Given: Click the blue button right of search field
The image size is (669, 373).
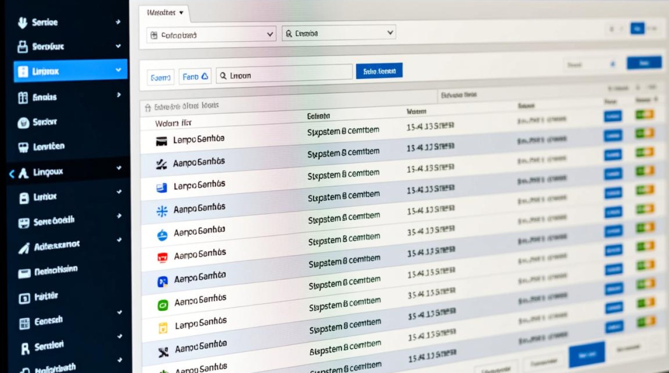Looking at the screenshot, I should click(379, 71).
